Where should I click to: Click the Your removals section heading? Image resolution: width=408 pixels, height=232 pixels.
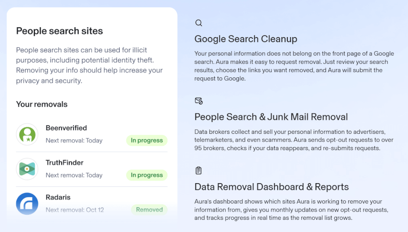(42, 104)
